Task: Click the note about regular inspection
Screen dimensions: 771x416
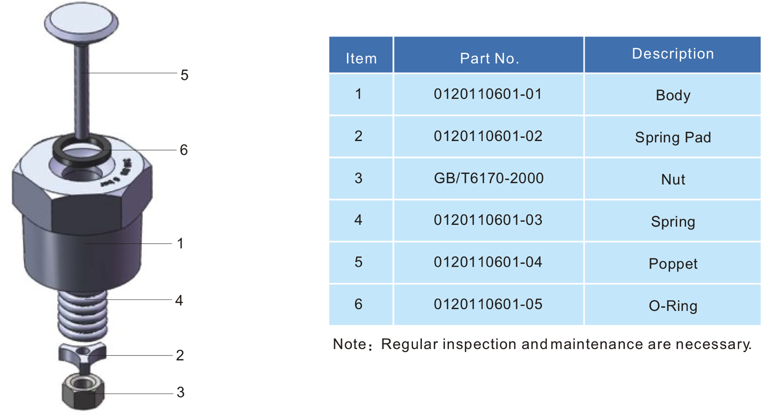Action: 542,344
